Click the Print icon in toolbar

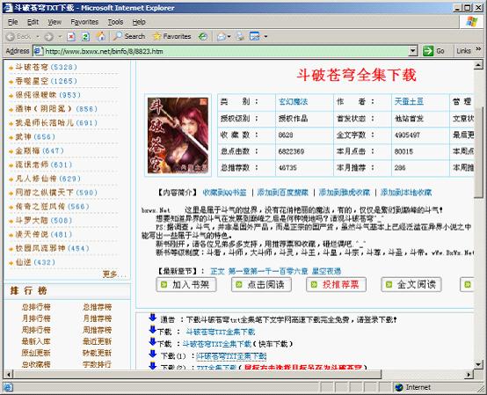[240, 37]
